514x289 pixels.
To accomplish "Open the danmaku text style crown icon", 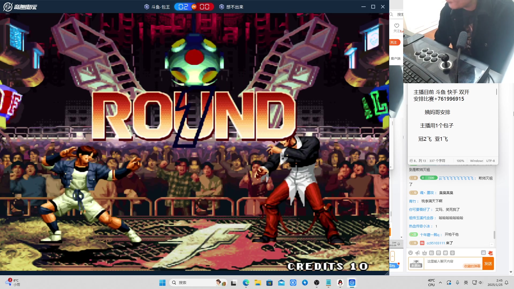I will coord(425,253).
